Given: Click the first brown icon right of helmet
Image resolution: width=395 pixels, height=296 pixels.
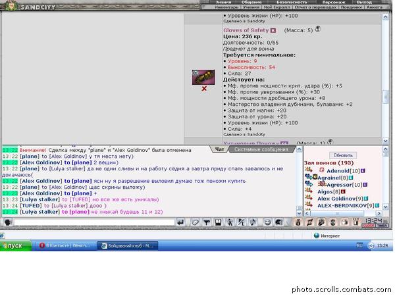Looking at the screenshot, I should click(x=298, y=222).
